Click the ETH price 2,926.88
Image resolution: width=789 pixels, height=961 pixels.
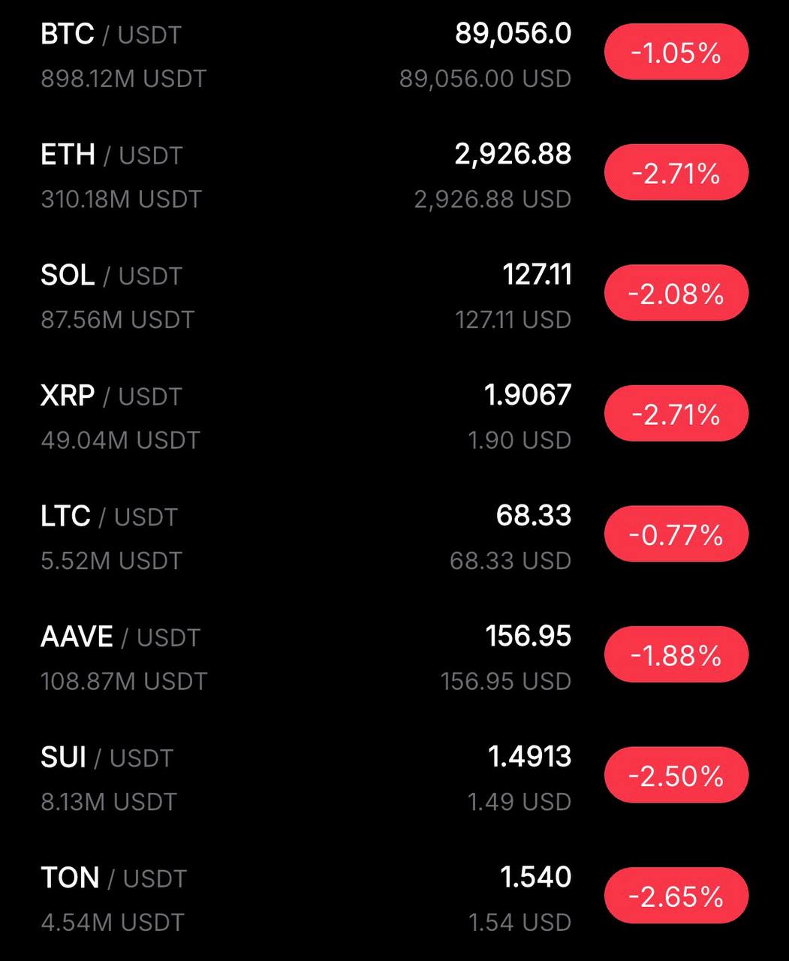click(513, 154)
